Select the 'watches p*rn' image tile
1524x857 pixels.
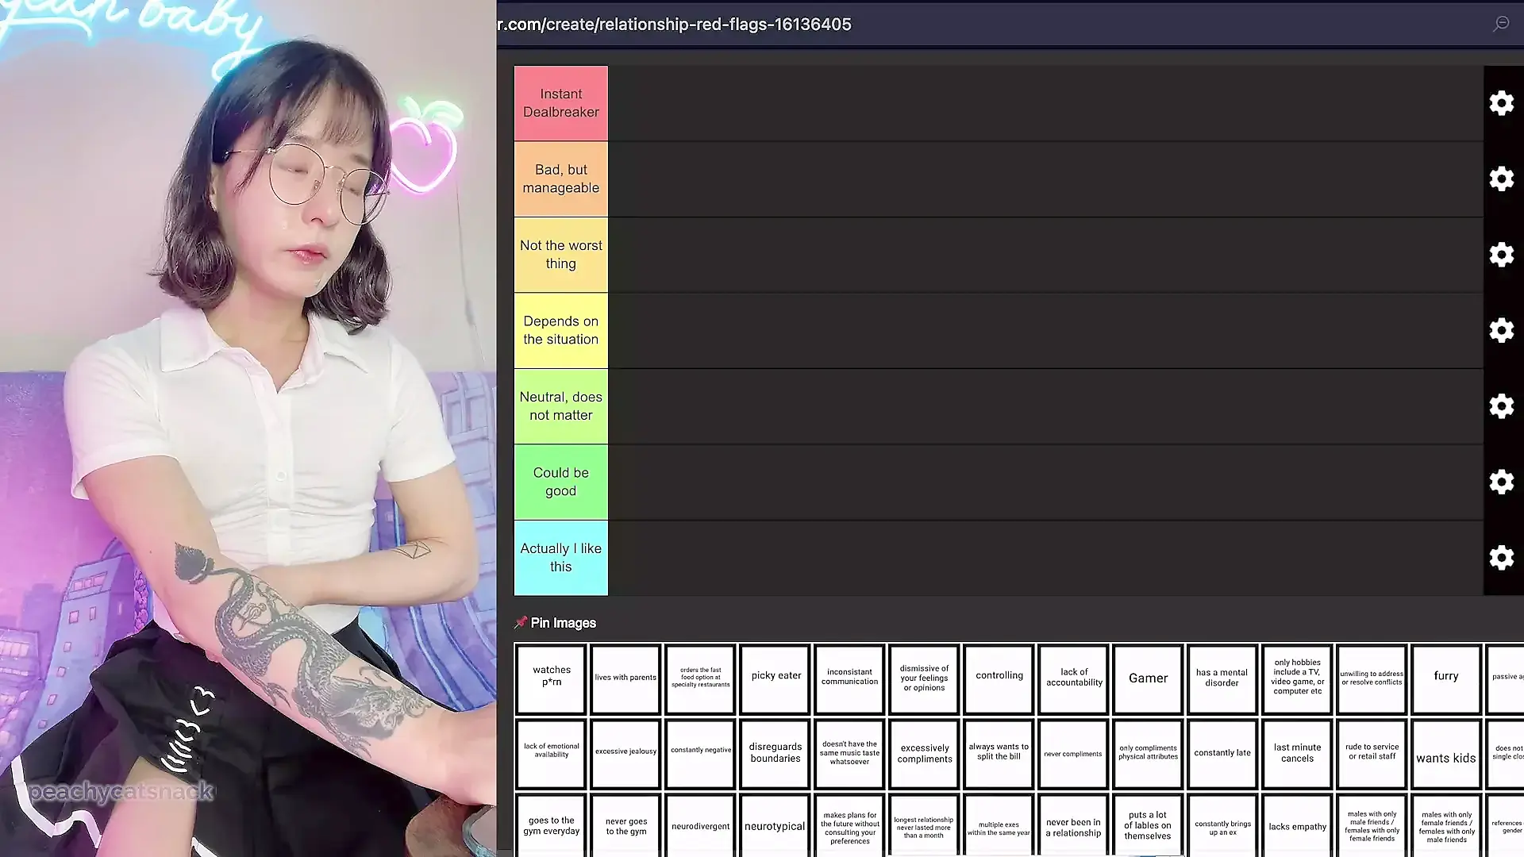[551, 678]
